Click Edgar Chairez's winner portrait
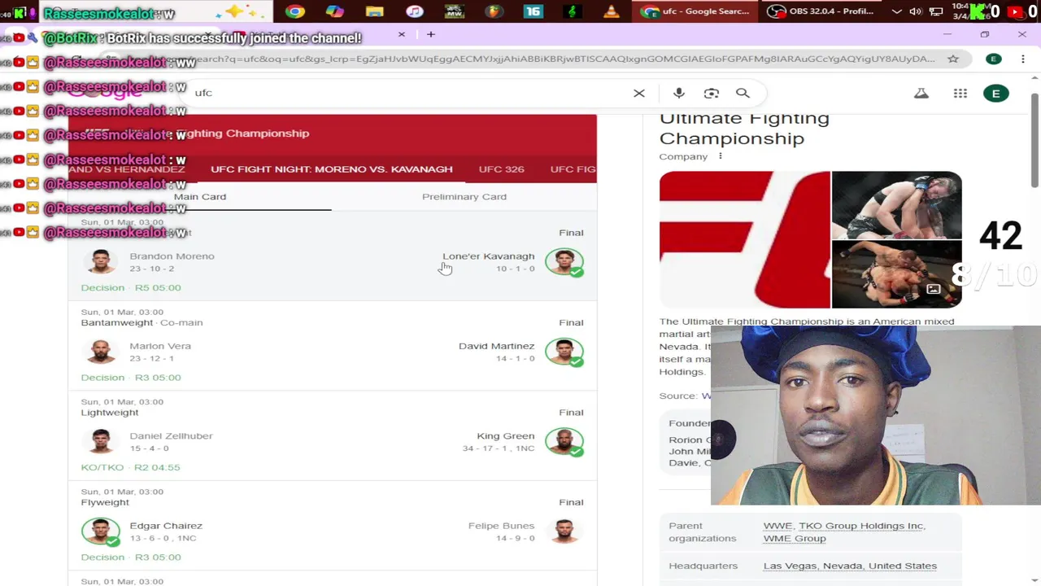1041x586 pixels. tap(101, 531)
